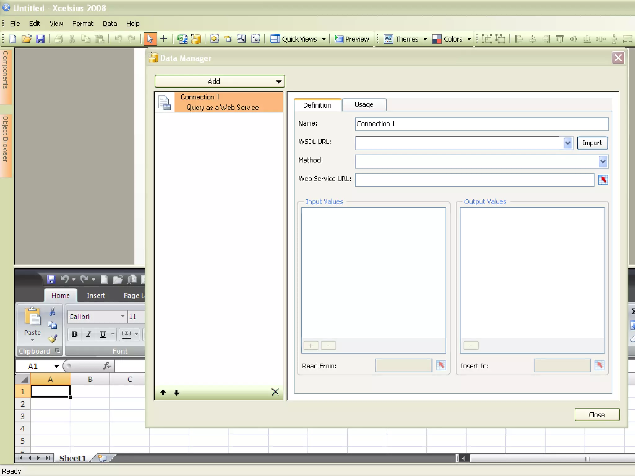Image resolution: width=635 pixels, height=476 pixels.
Task: Open the Clipboard dialog launcher
Action: pyautogui.click(x=57, y=350)
